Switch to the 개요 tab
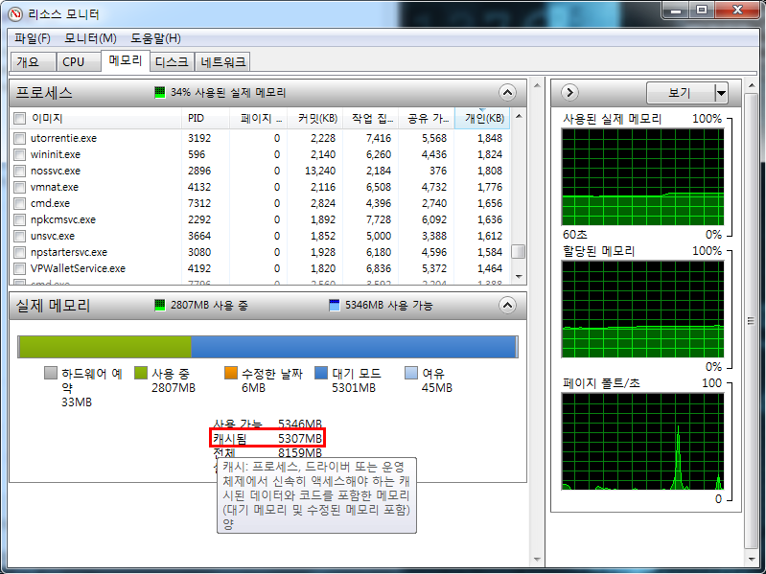The image size is (766, 574). [33, 62]
